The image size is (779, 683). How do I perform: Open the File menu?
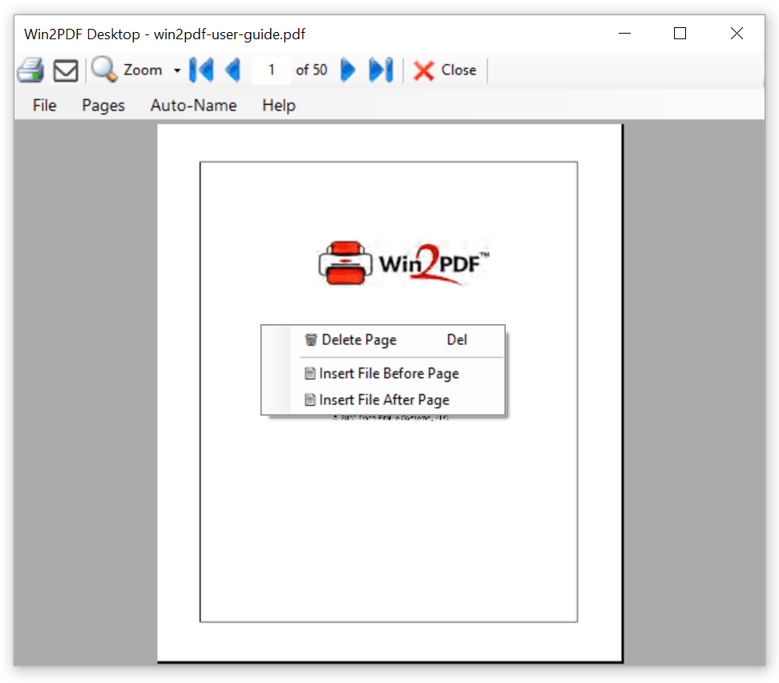tap(44, 105)
